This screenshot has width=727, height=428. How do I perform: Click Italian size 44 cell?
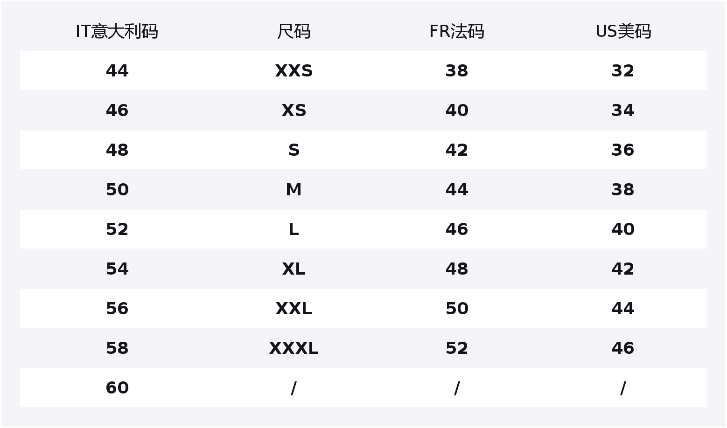(117, 71)
